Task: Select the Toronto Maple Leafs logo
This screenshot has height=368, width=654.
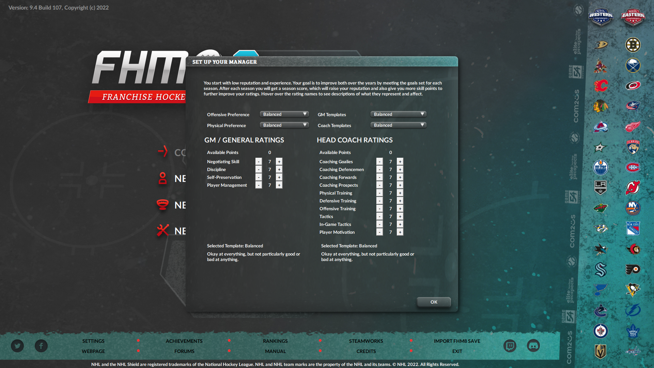Action: pos(633,331)
